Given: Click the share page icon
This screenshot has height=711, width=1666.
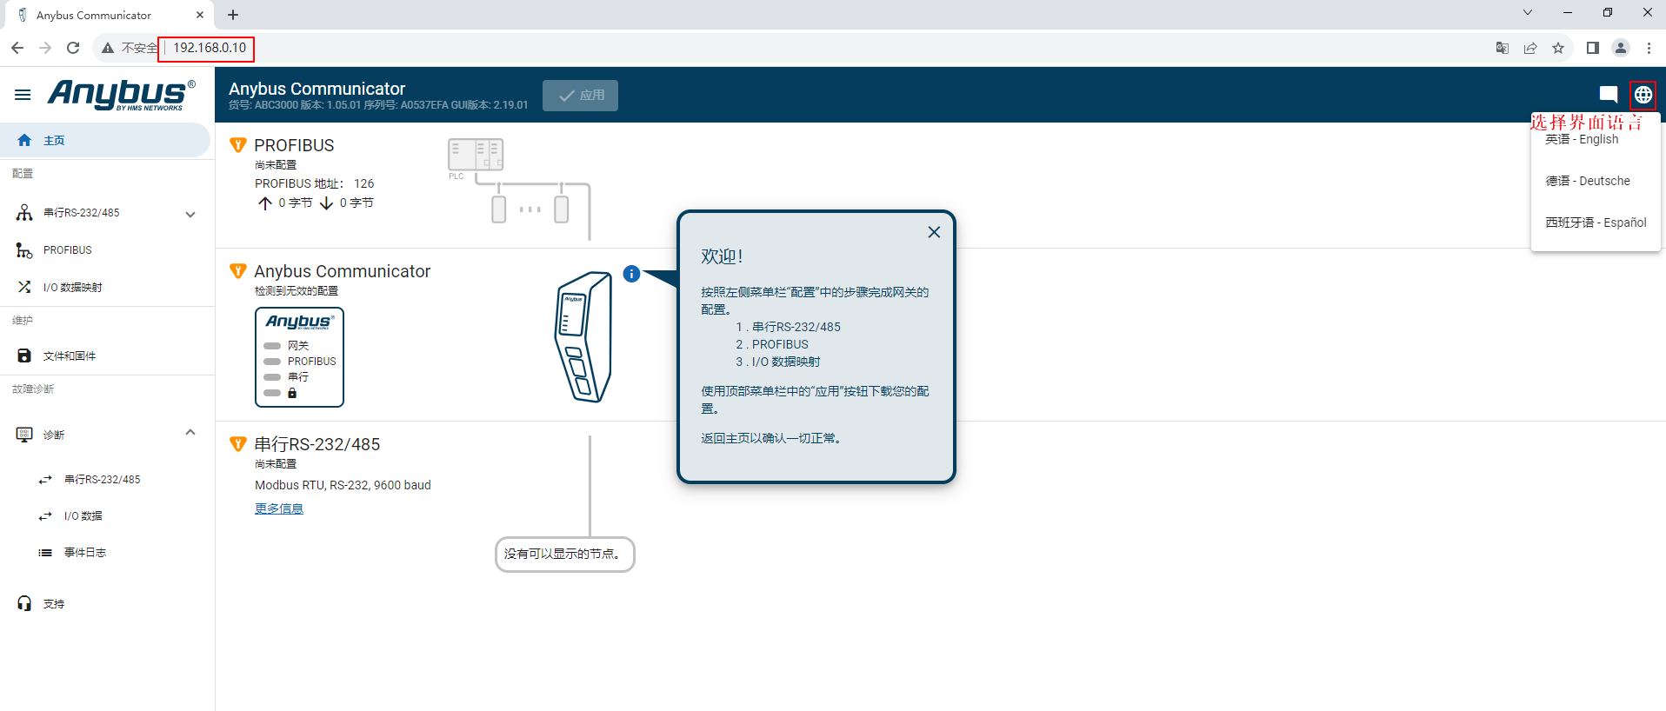Looking at the screenshot, I should point(1530,48).
